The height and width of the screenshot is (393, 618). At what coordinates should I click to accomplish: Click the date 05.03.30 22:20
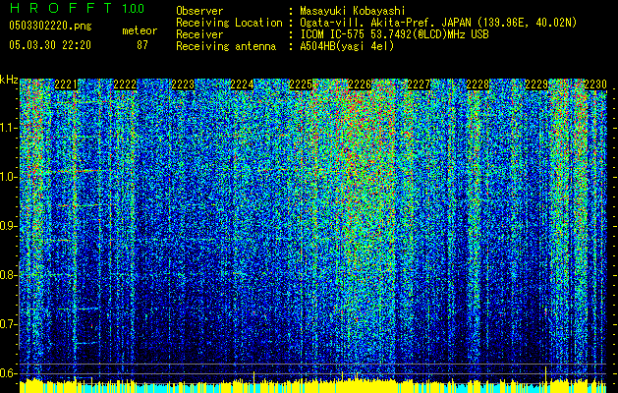pyautogui.click(x=50, y=45)
